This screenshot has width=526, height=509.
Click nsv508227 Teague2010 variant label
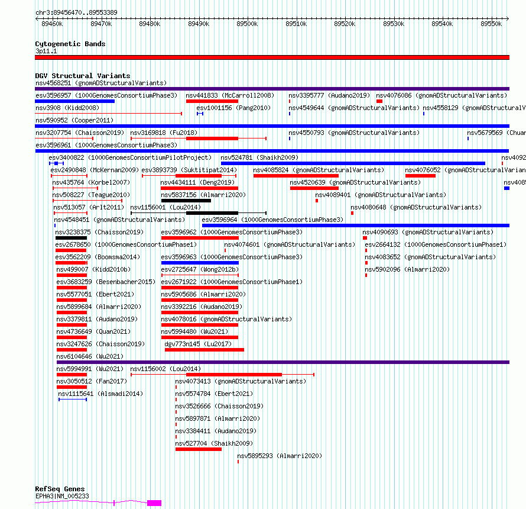click(91, 195)
